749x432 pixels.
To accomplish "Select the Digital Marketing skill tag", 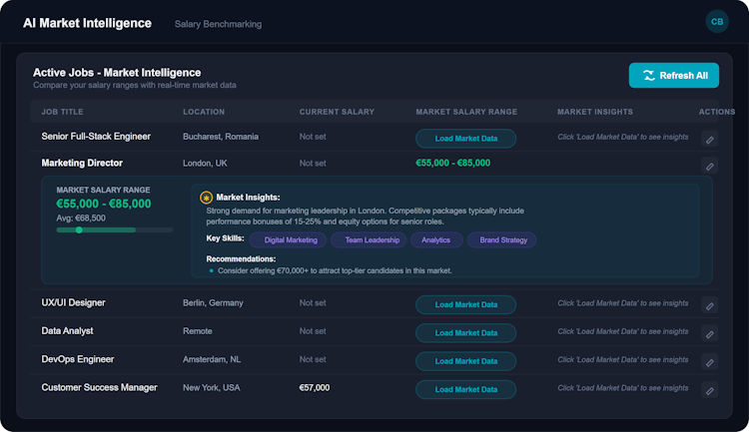I will click(291, 239).
